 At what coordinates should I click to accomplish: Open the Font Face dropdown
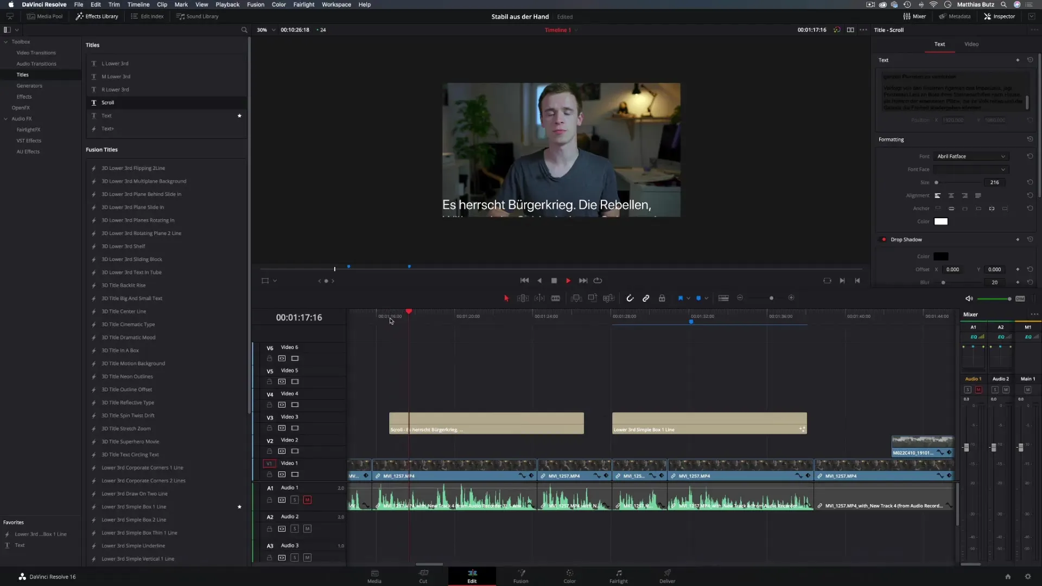pos(970,169)
